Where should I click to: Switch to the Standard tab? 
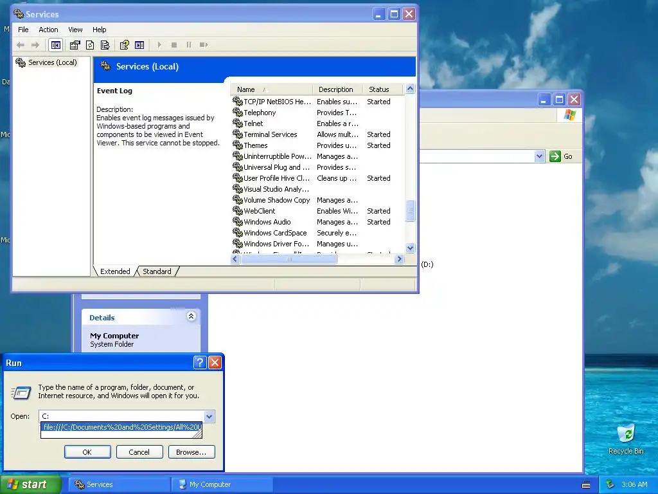tap(157, 271)
